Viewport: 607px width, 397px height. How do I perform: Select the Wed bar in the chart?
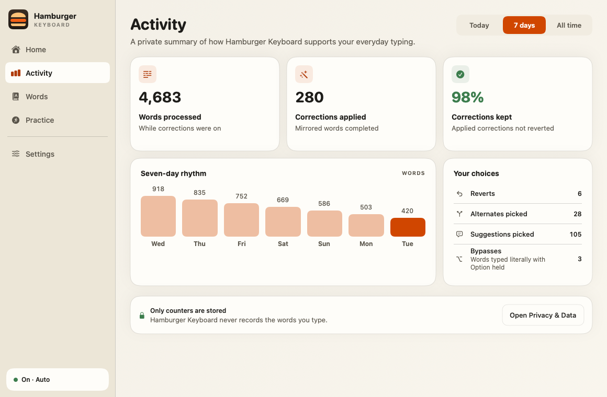point(158,216)
